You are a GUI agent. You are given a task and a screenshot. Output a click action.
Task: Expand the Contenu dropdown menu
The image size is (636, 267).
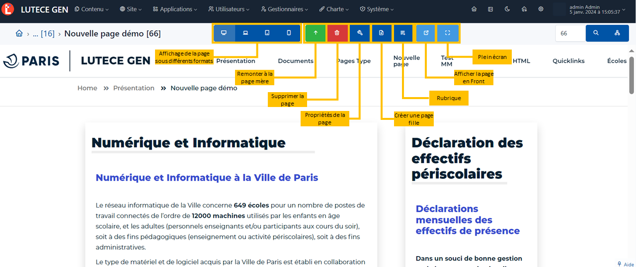[x=92, y=9]
